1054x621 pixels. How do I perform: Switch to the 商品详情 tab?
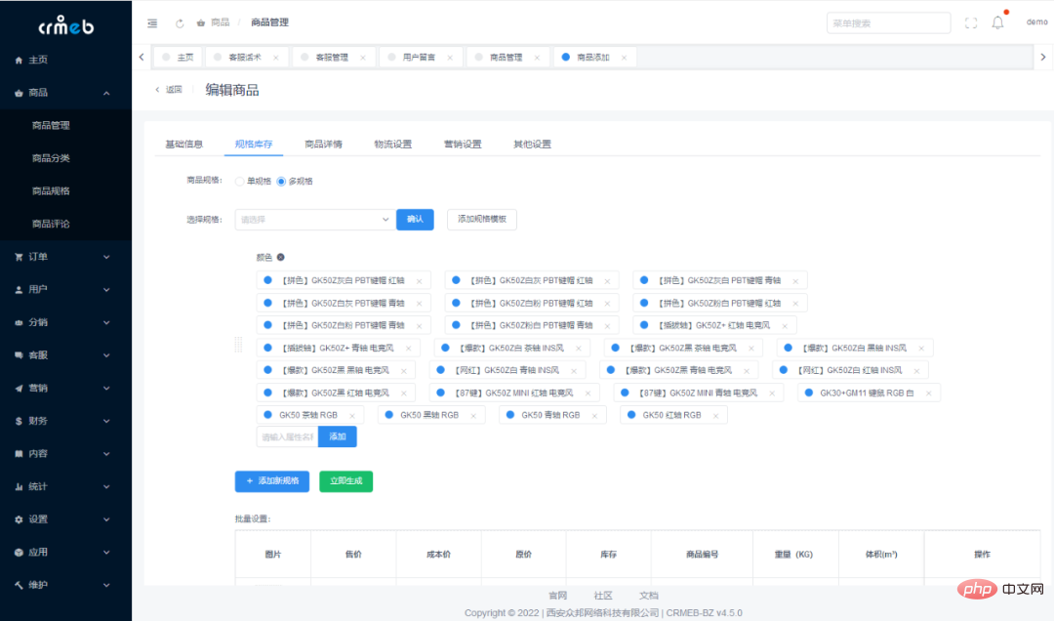click(x=323, y=144)
